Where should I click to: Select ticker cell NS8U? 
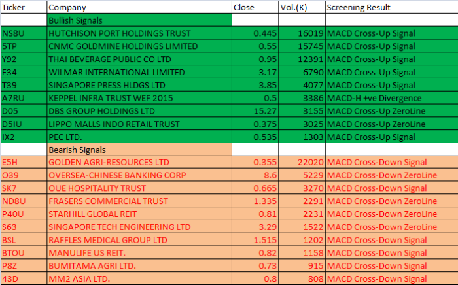click(x=24, y=33)
